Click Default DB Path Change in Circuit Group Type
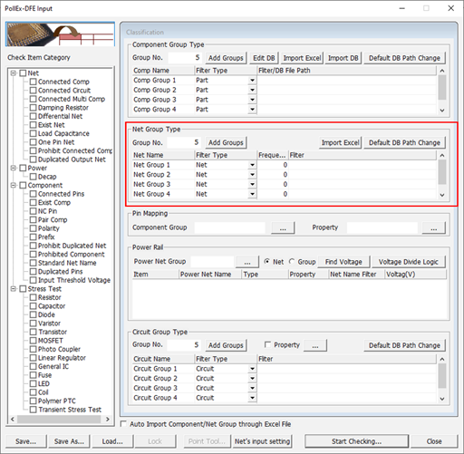 pyautogui.click(x=404, y=345)
